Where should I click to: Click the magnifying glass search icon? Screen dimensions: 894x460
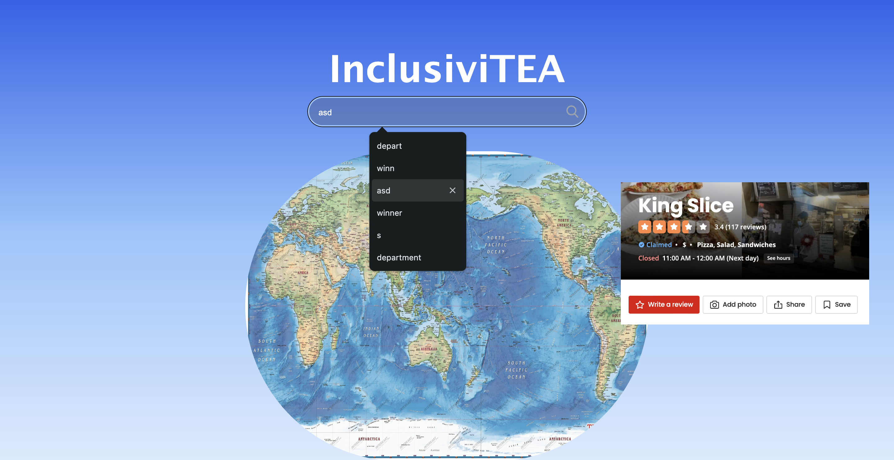click(572, 112)
